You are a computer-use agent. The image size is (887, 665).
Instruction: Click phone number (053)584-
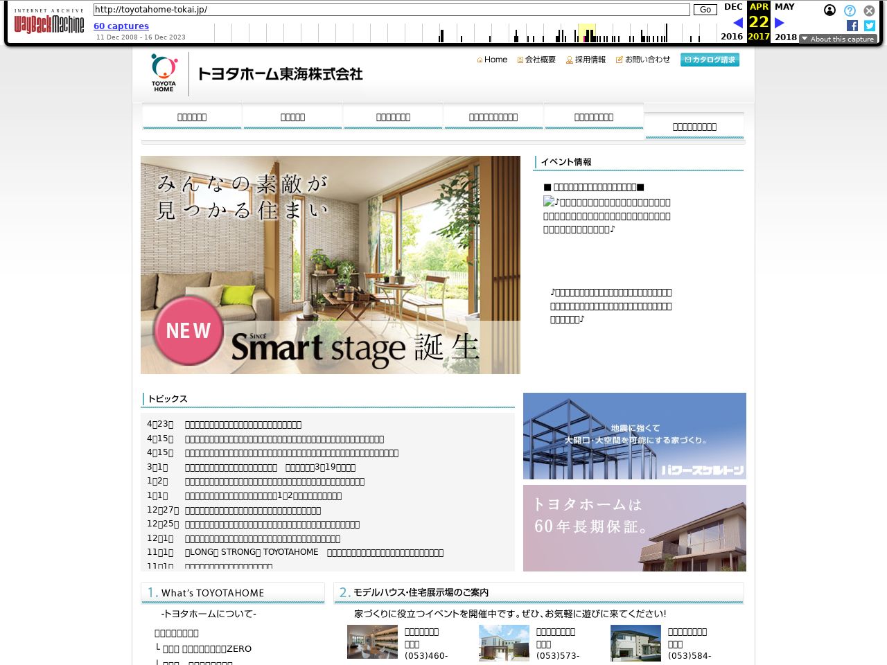tap(690, 656)
